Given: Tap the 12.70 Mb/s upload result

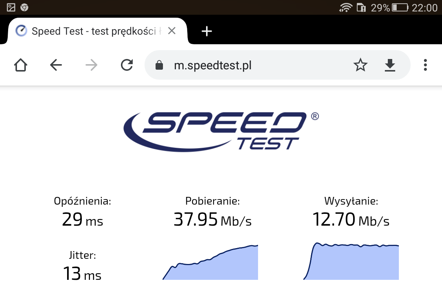Looking at the screenshot, I should 351,220.
